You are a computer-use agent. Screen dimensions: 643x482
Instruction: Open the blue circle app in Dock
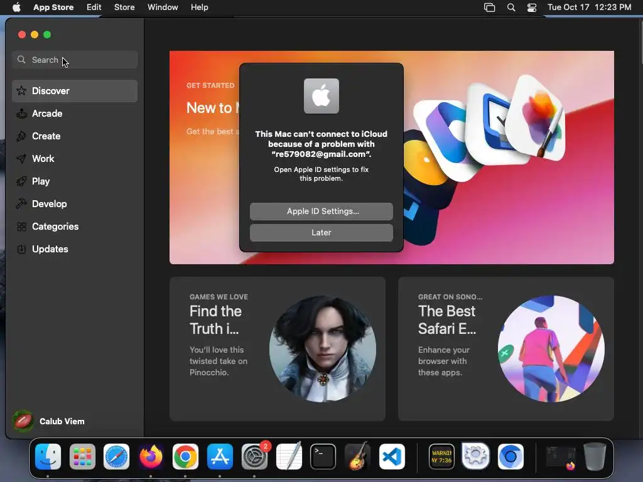coord(511,456)
